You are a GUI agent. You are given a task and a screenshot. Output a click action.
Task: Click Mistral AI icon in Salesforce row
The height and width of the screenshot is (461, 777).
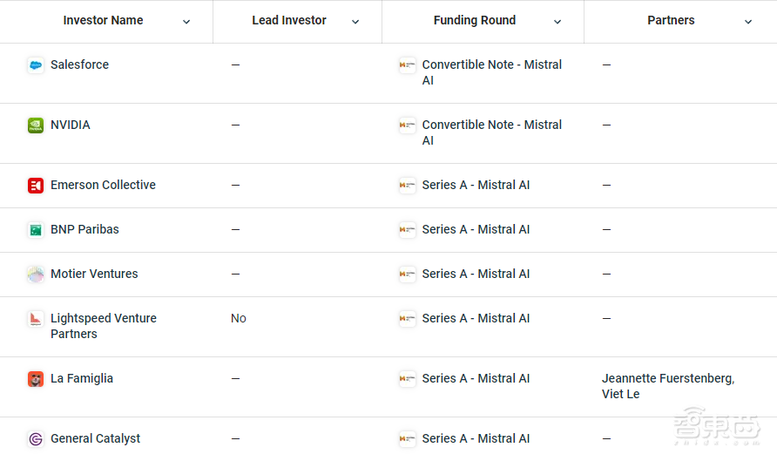408,65
